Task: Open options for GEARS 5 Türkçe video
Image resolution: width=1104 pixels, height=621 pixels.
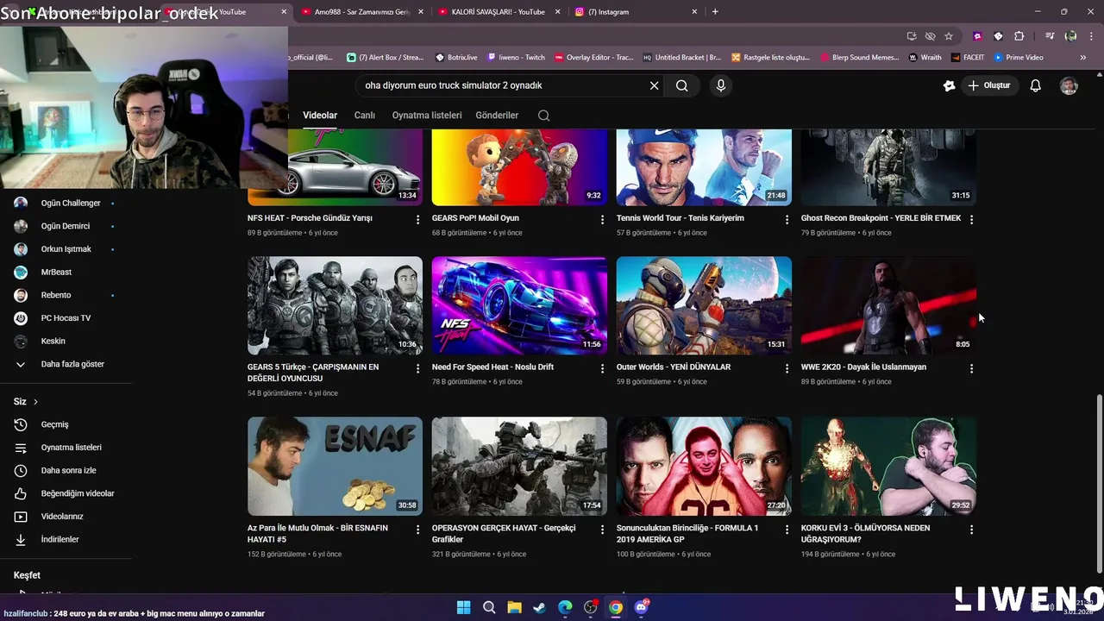Action: [417, 368]
